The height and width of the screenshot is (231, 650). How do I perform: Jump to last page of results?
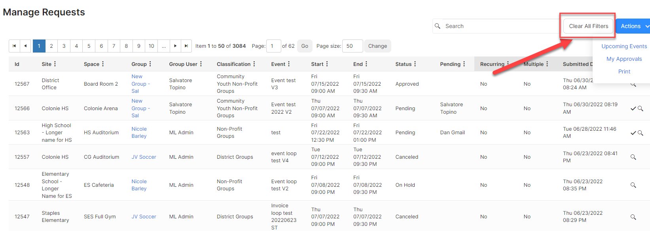(186, 46)
